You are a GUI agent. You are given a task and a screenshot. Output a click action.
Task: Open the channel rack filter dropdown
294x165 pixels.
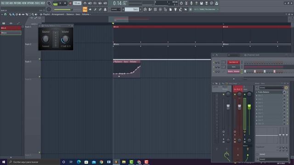[233, 55]
